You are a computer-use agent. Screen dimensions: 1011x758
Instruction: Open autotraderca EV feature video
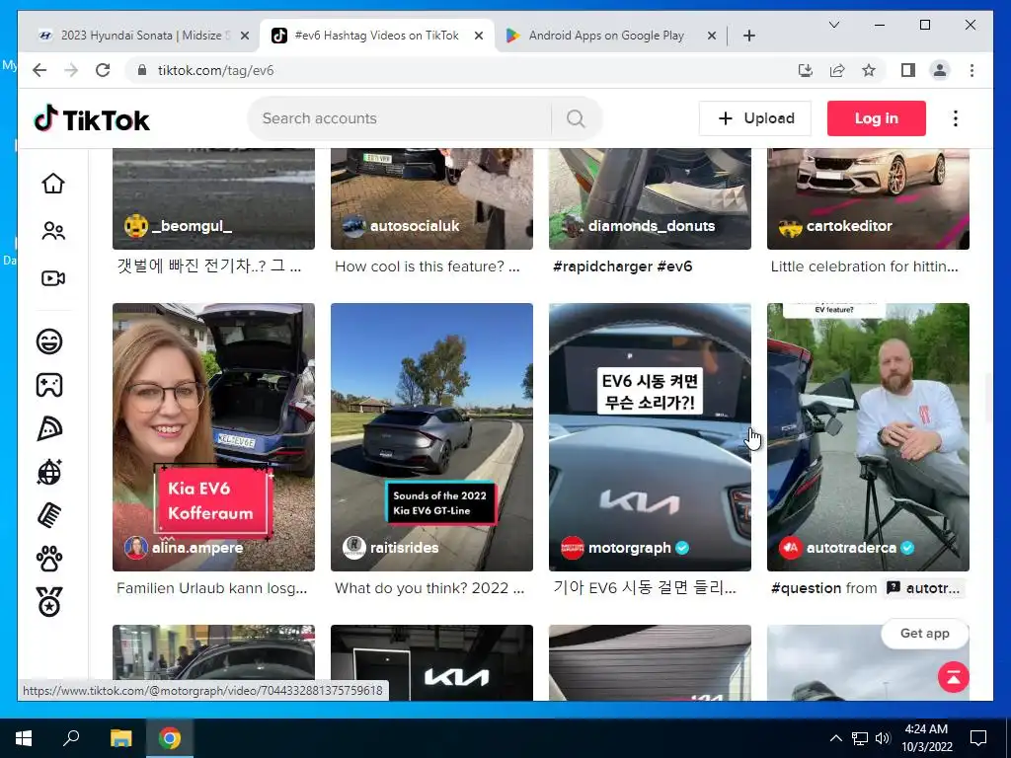coord(868,437)
